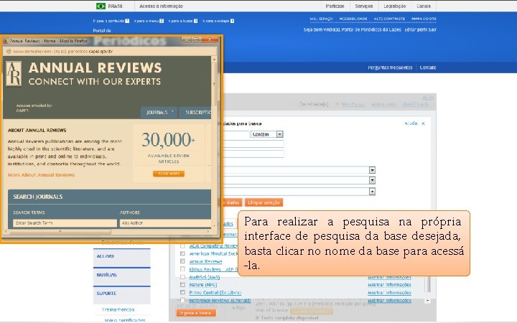
Task: Click the Firefox icon in popup title bar
Action: point(5,41)
